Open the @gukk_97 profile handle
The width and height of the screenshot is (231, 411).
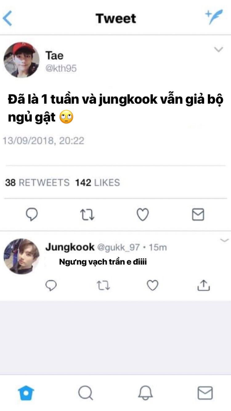(119, 247)
